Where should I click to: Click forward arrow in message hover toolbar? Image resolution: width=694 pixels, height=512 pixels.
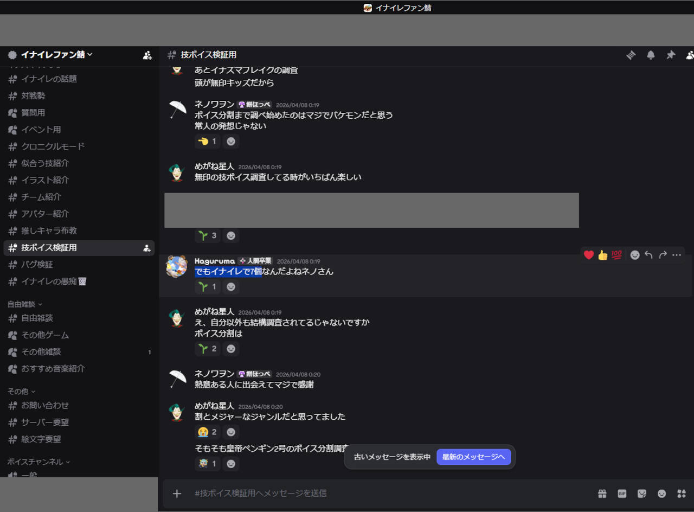tap(663, 255)
